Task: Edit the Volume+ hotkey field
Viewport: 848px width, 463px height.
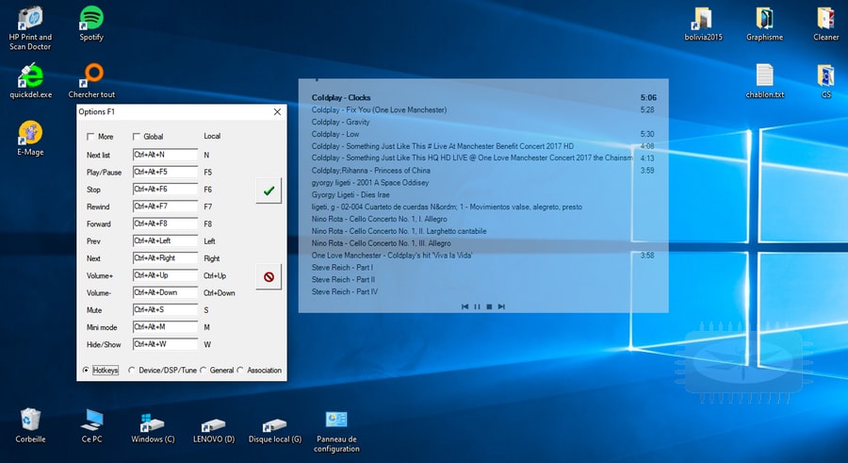Action: pos(165,275)
